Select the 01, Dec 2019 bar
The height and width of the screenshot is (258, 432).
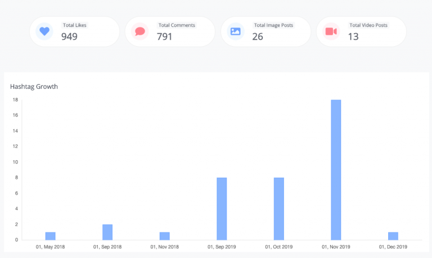(393, 236)
